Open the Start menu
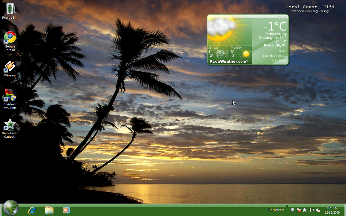Viewport: 346px width, 216px height. [10, 208]
